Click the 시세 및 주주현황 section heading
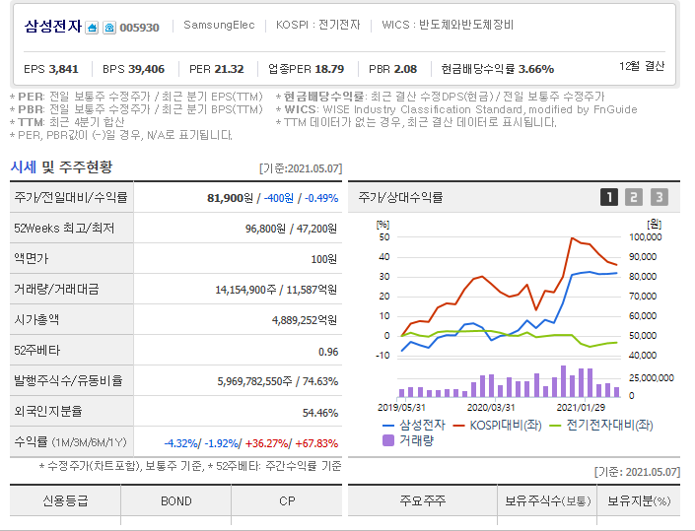The image size is (695, 531). point(61,166)
